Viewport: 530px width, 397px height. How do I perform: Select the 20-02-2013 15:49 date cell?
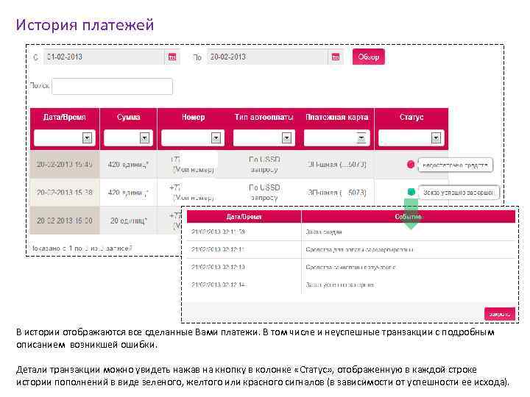(65, 165)
